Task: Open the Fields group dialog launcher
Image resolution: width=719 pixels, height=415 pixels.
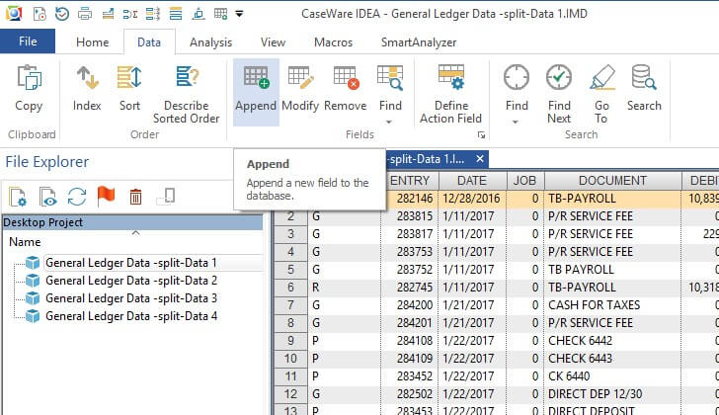Action: (x=481, y=134)
